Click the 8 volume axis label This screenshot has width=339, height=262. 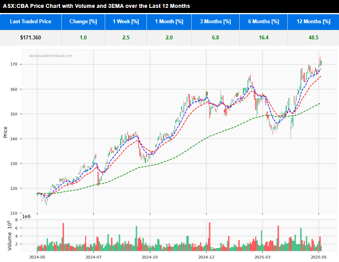point(17,220)
